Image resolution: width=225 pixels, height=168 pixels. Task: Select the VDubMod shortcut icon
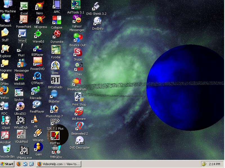pos(21,134)
